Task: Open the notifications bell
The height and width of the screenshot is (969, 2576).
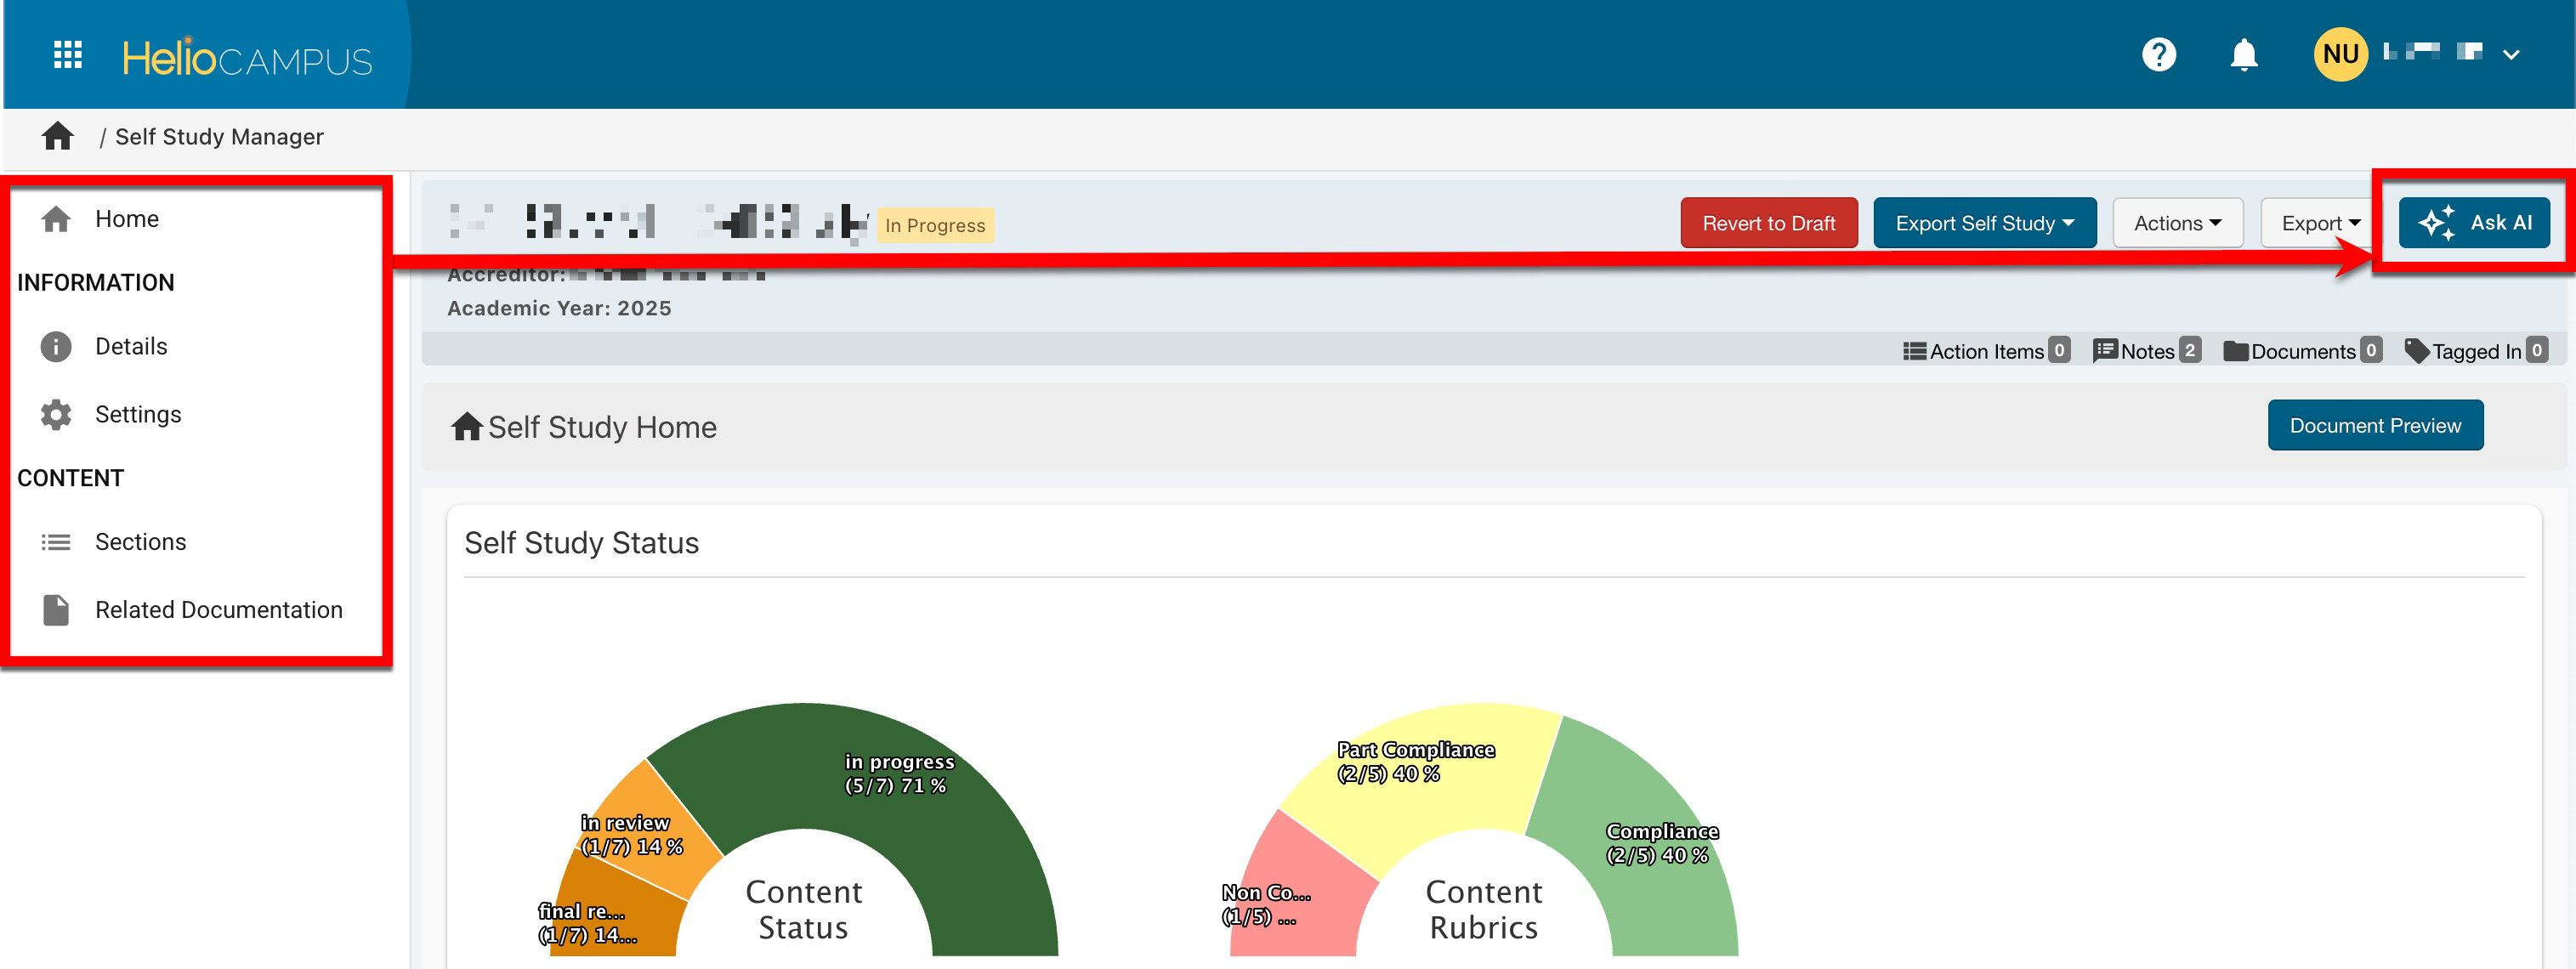Action: point(2243,54)
